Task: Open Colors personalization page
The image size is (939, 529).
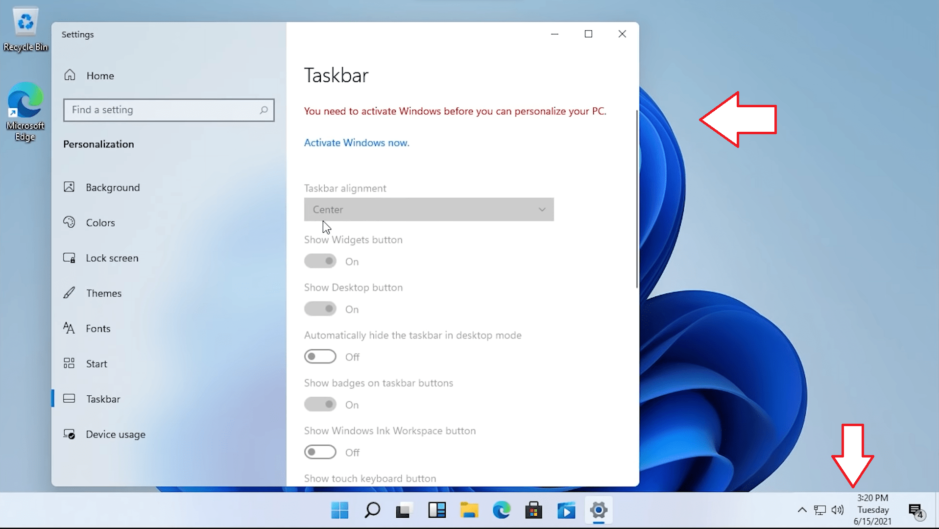Action: click(x=100, y=223)
